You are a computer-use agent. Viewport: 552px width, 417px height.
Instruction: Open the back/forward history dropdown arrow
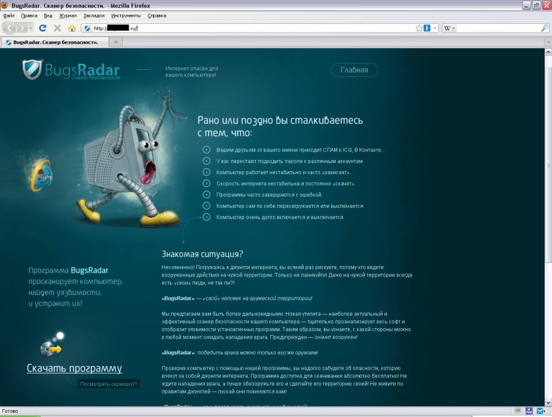(31, 28)
